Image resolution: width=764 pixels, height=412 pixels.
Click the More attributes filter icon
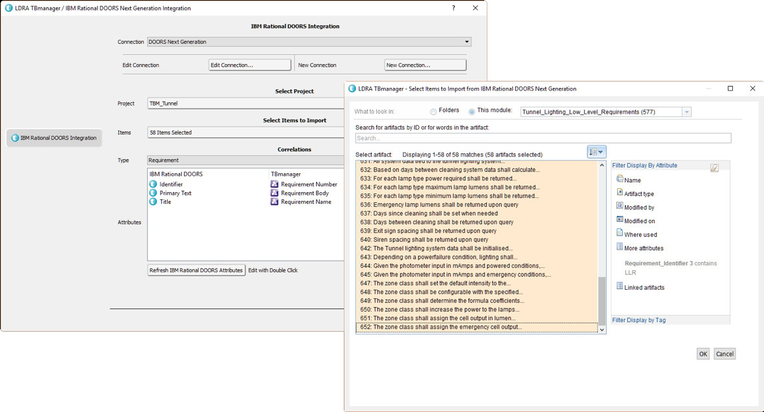(x=620, y=247)
